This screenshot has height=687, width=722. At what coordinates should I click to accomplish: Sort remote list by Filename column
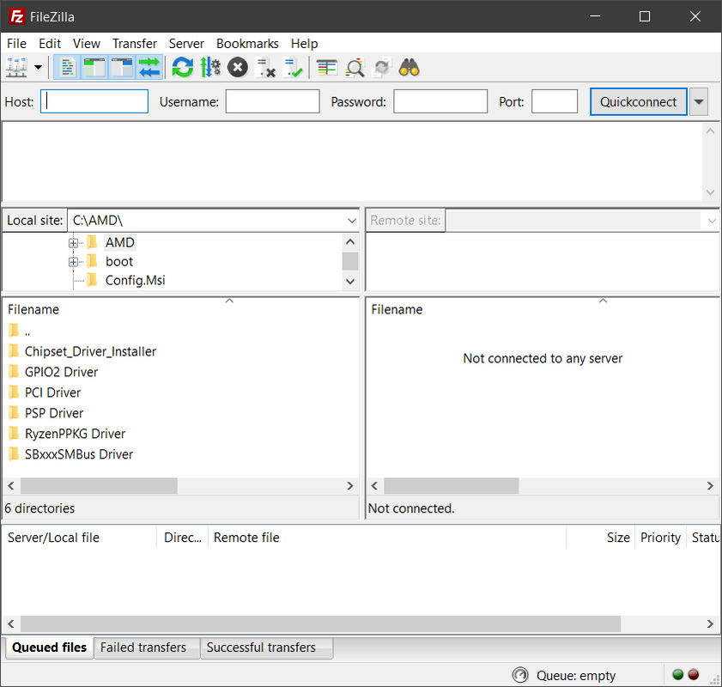[397, 309]
